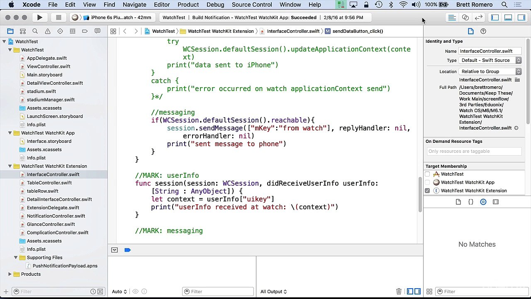The height and width of the screenshot is (299, 531).
Task: Go forward in editor history
Action: (x=136, y=31)
